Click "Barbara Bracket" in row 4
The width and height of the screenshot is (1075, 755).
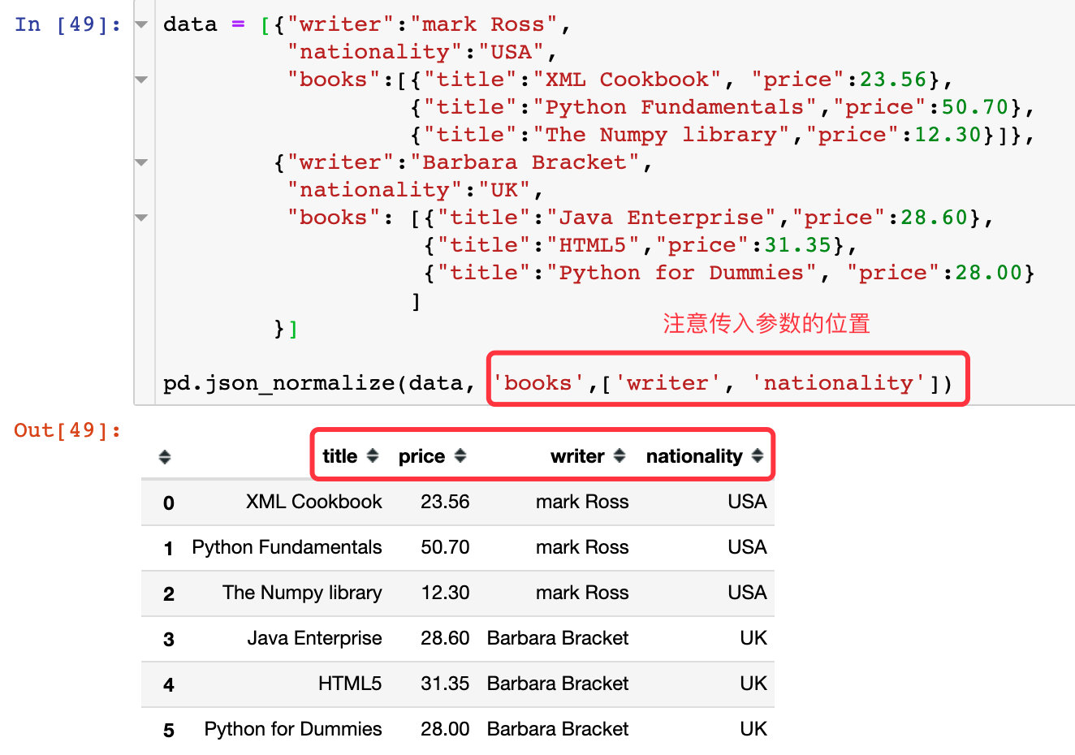pos(558,684)
